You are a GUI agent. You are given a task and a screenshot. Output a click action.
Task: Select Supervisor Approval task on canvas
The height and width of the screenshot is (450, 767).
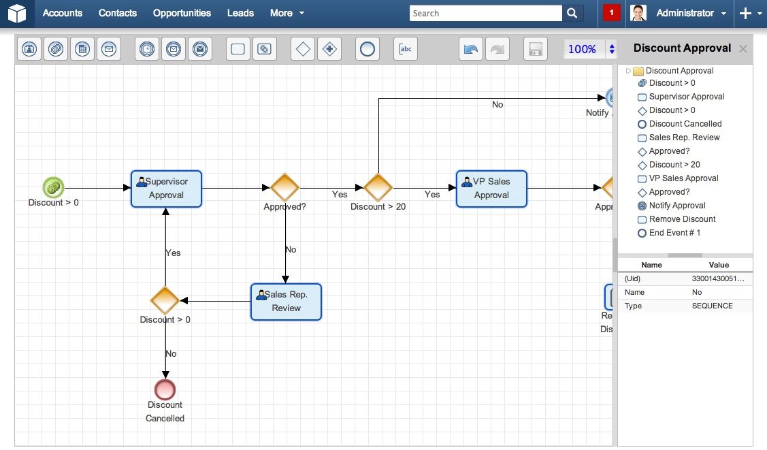click(166, 189)
